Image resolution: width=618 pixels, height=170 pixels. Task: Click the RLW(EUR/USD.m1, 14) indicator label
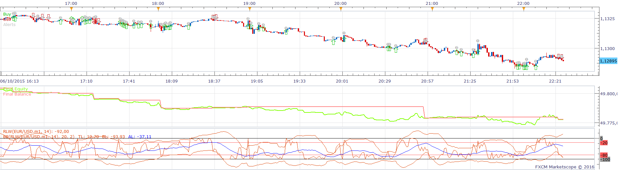click(x=36, y=132)
